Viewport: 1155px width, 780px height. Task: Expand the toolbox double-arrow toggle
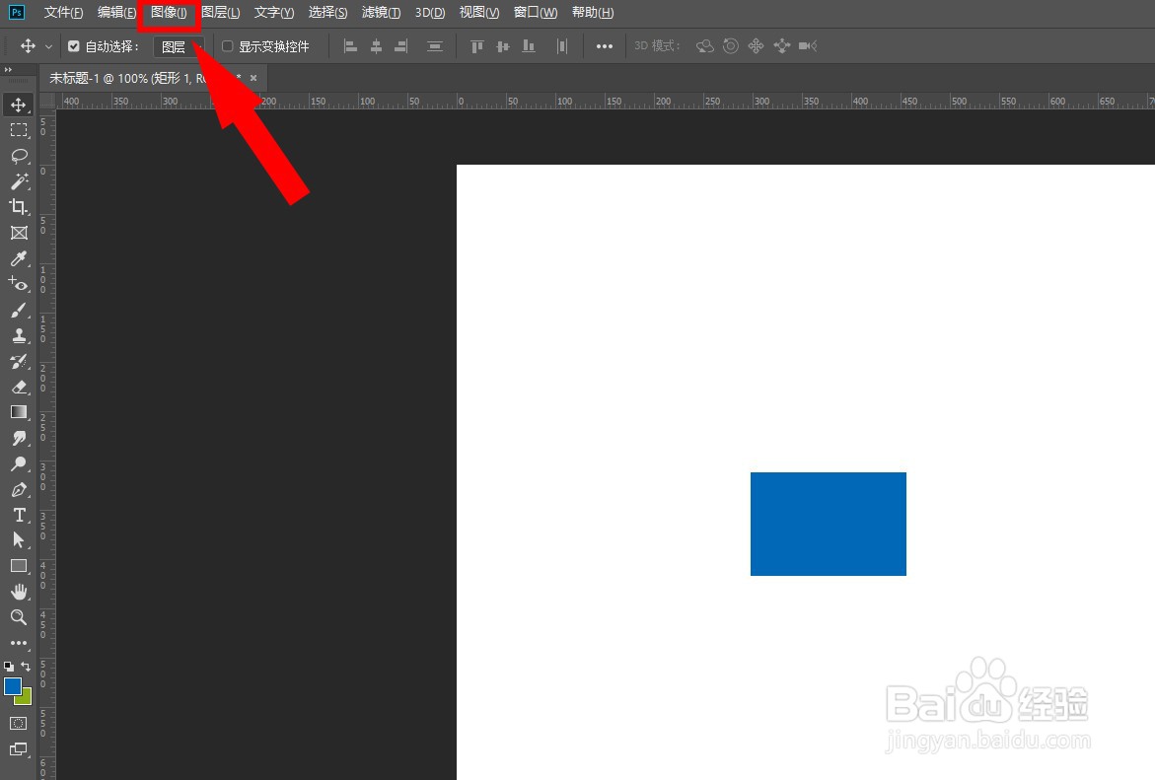coord(8,69)
